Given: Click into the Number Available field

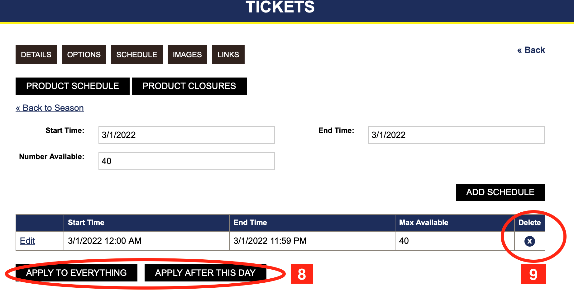Looking at the screenshot, I should click(186, 161).
